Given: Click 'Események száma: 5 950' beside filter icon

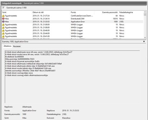Looking at the screenshot, I should tap(17, 8).
